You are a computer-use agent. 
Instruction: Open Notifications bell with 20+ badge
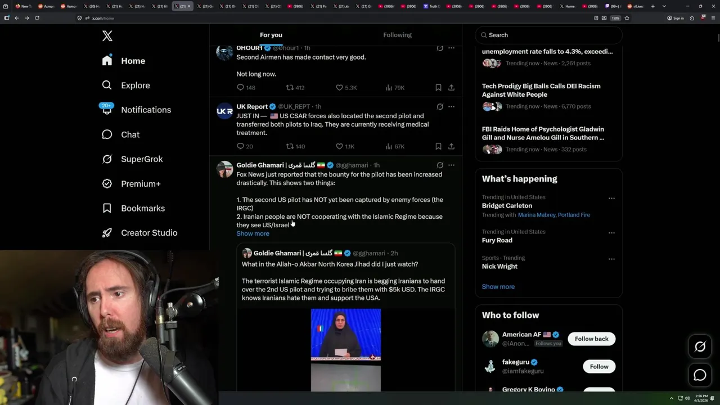[x=136, y=110]
